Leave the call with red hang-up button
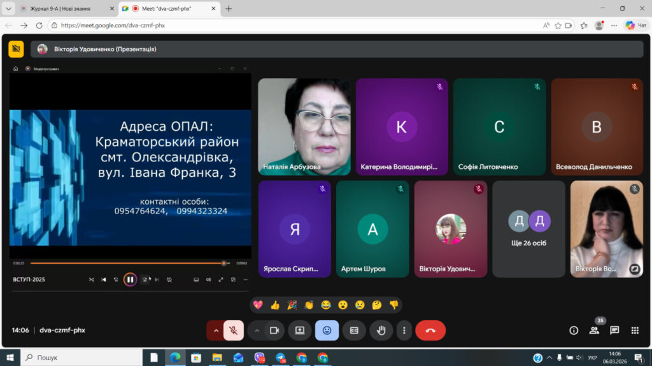652x366 pixels. (430, 330)
